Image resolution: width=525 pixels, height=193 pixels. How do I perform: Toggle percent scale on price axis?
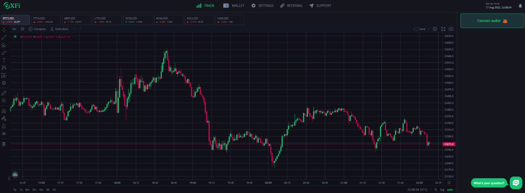coord(436,190)
